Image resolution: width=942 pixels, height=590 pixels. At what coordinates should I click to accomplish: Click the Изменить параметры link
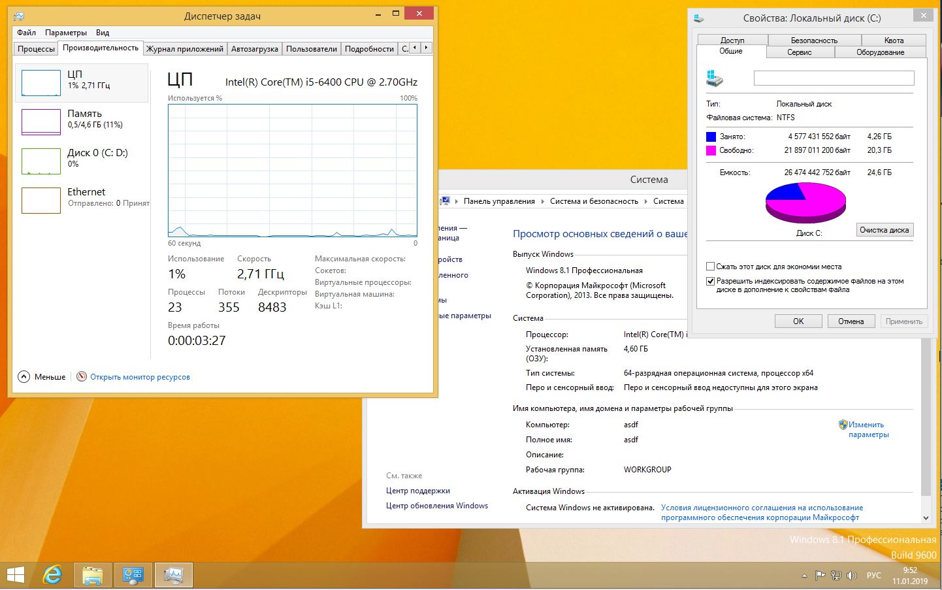pyautogui.click(x=868, y=429)
